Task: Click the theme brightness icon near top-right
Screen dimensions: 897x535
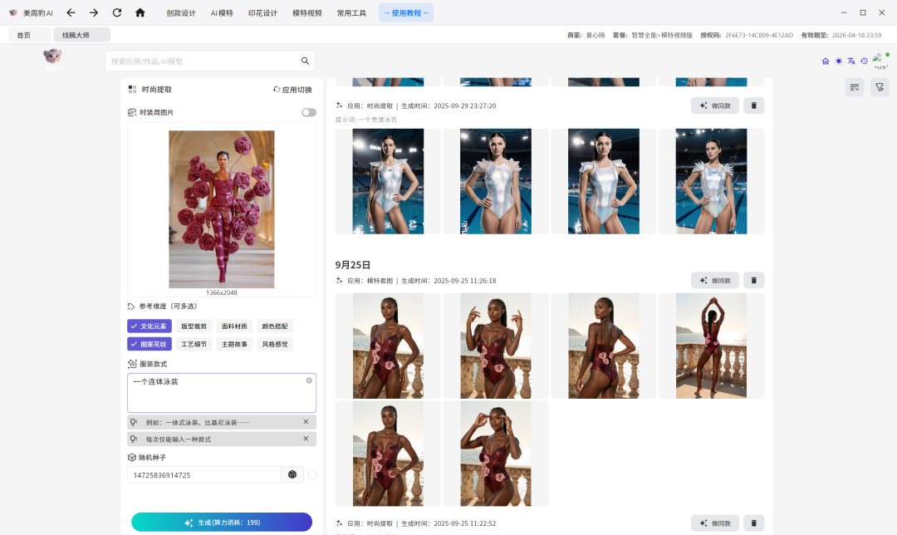Action: (838, 61)
